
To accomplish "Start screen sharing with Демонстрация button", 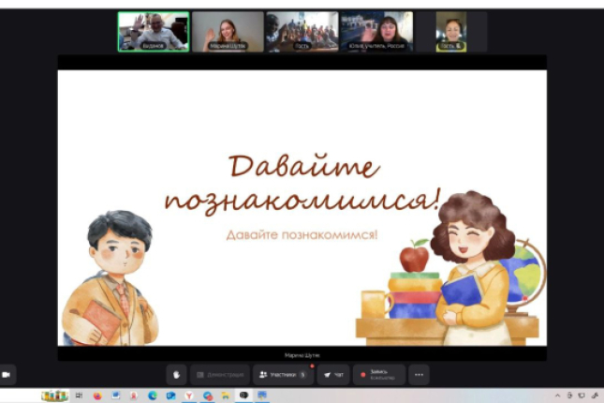I will pos(220,375).
